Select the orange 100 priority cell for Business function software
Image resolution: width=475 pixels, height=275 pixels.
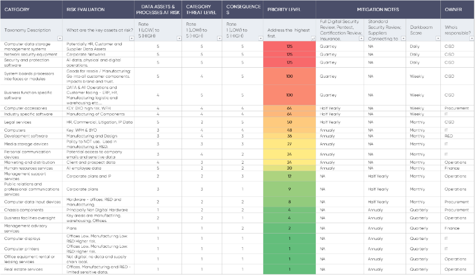[290, 96]
